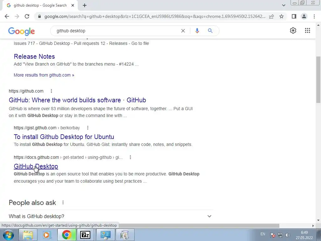Launch Windows Media Player from taskbar
The height and width of the screenshot is (241, 321).
pyautogui.click(x=47, y=235)
